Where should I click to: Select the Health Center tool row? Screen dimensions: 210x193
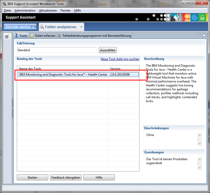point(63,75)
